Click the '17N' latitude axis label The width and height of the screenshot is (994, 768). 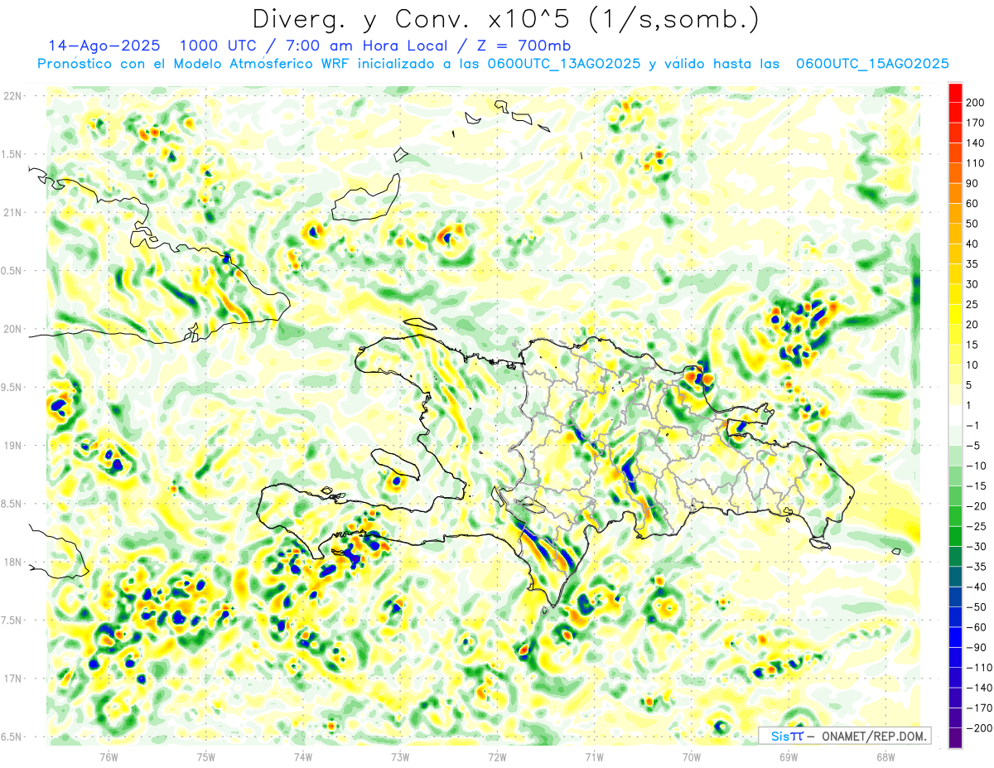(12, 679)
